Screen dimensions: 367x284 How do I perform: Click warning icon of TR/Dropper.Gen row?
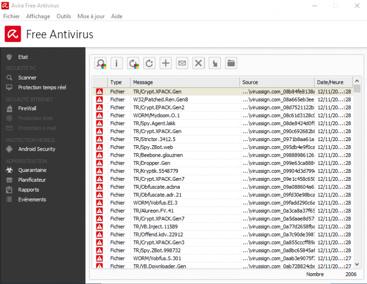[x=99, y=163]
